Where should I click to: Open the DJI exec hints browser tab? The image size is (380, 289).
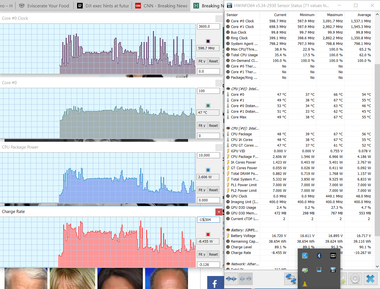pyautogui.click(x=103, y=6)
